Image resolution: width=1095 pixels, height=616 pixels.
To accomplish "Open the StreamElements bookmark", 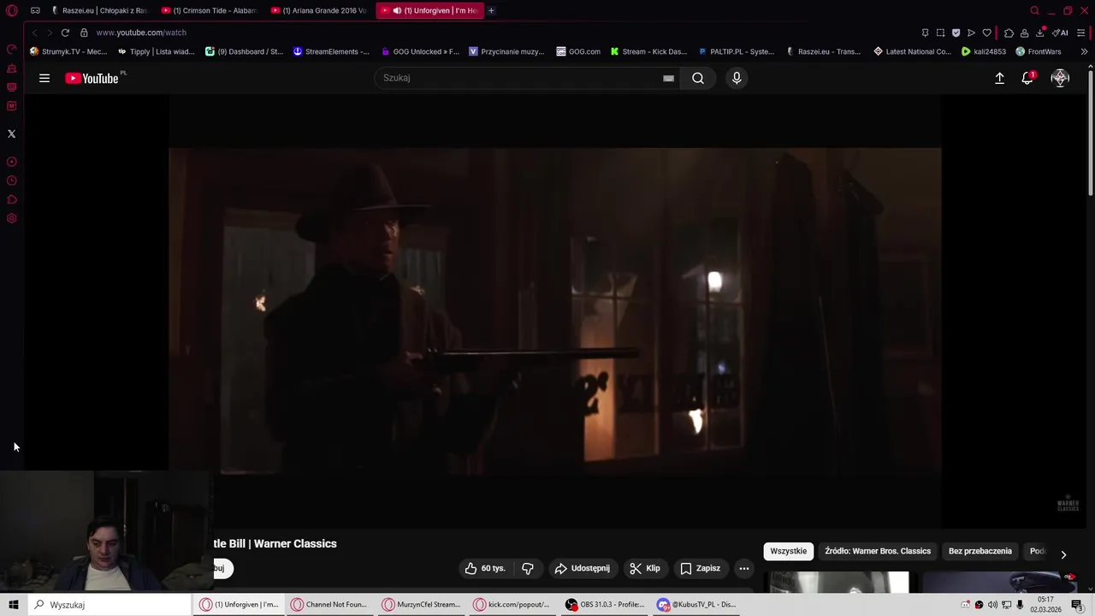I will click(x=331, y=51).
